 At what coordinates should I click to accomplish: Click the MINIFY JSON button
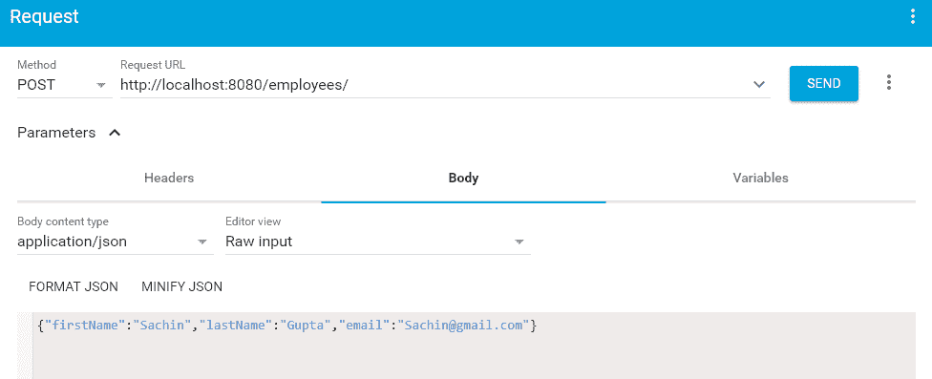(181, 287)
